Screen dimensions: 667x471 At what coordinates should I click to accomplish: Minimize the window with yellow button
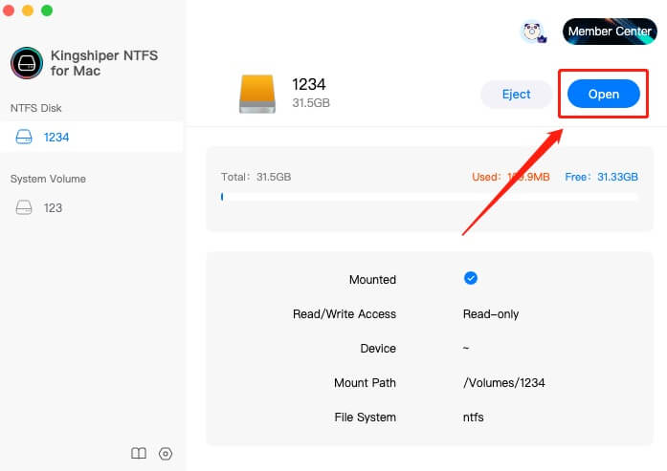pos(28,11)
